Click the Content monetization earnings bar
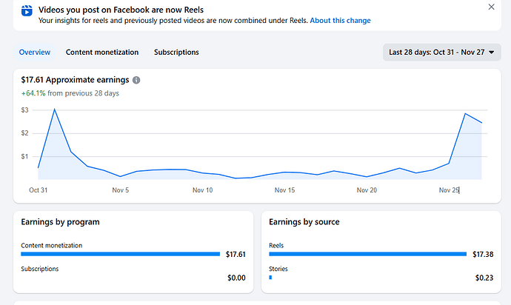Image resolution: width=511 pixels, height=305 pixels. (120, 254)
